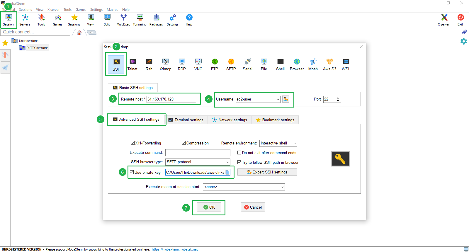Image resolution: width=469 pixels, height=252 pixels.
Task: Toggle the X11-Forwarding checkbox
Action: (x=132, y=143)
